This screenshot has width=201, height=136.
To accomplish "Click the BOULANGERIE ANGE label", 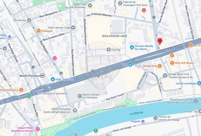I will (x=115, y=36).
